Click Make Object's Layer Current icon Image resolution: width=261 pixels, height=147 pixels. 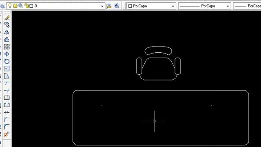coord(109,6)
